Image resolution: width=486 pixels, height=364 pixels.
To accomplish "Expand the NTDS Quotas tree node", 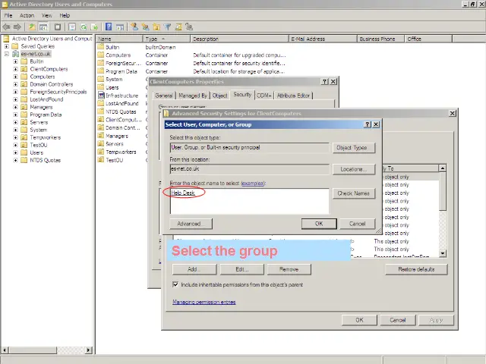I will [15, 160].
